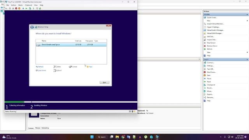The height and width of the screenshot is (140, 249).
Task: Click the back arrow in Windows Setup
Action: [x=32, y=27]
